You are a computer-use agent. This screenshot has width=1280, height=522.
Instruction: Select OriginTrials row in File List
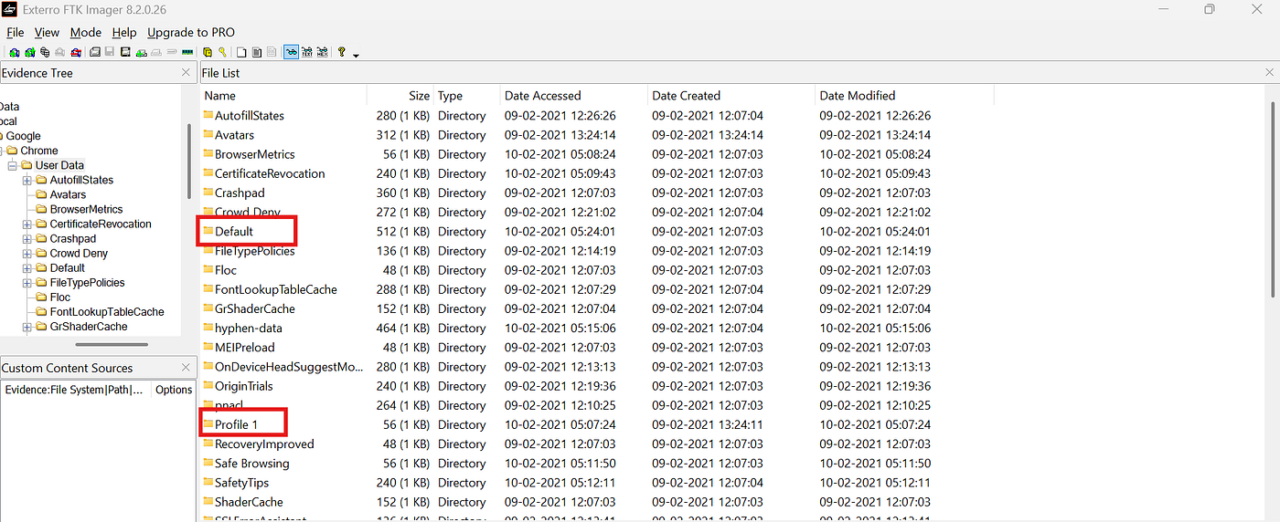597,386
